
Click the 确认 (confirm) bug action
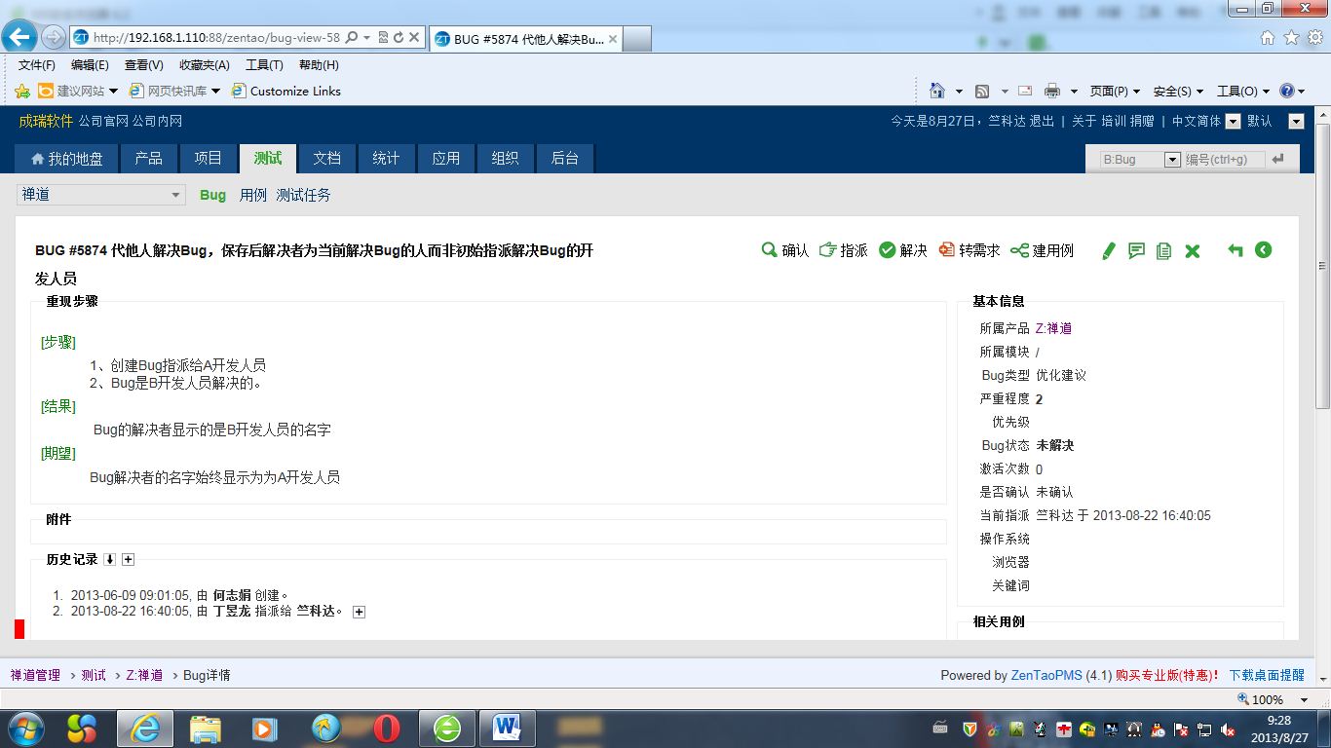tap(785, 250)
